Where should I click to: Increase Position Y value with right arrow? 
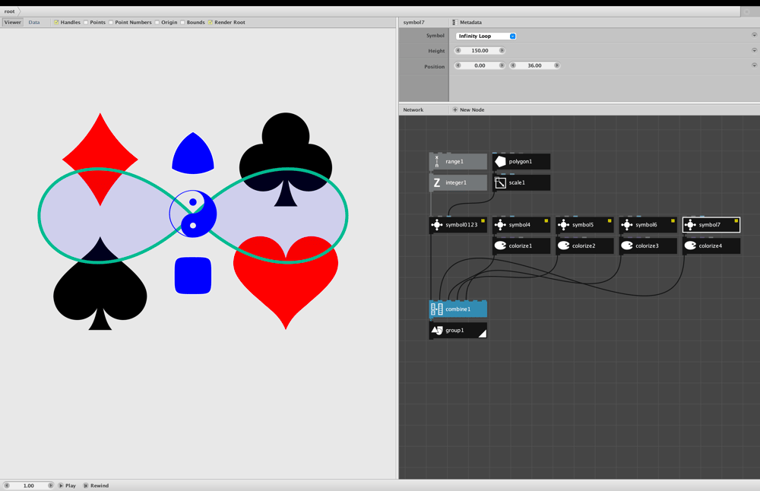pos(556,65)
